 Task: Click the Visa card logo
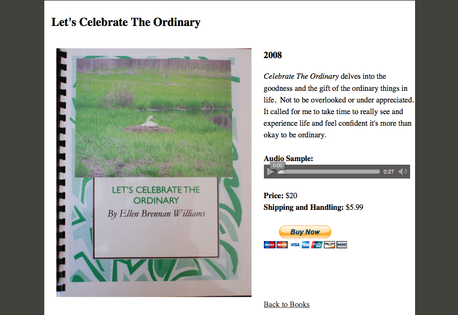pyautogui.click(x=294, y=245)
